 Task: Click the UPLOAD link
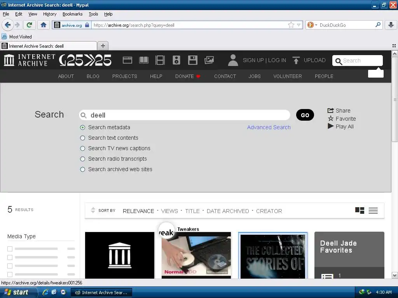point(314,60)
